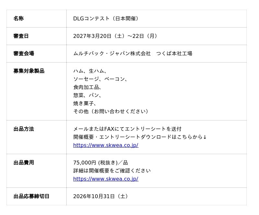Click その他（お問い合わせください） text
Image resolution: width=259 pixels, height=215 pixels.
tap(111, 111)
